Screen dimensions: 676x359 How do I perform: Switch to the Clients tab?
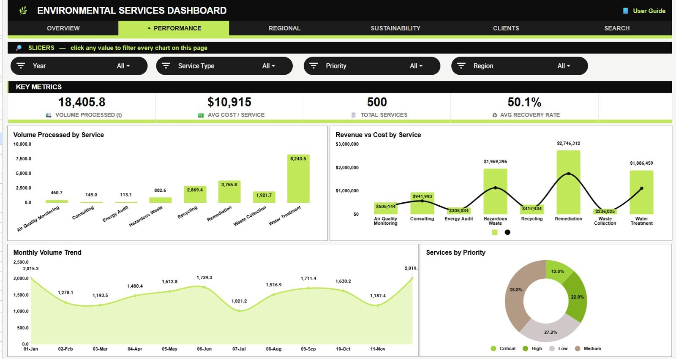506,28
